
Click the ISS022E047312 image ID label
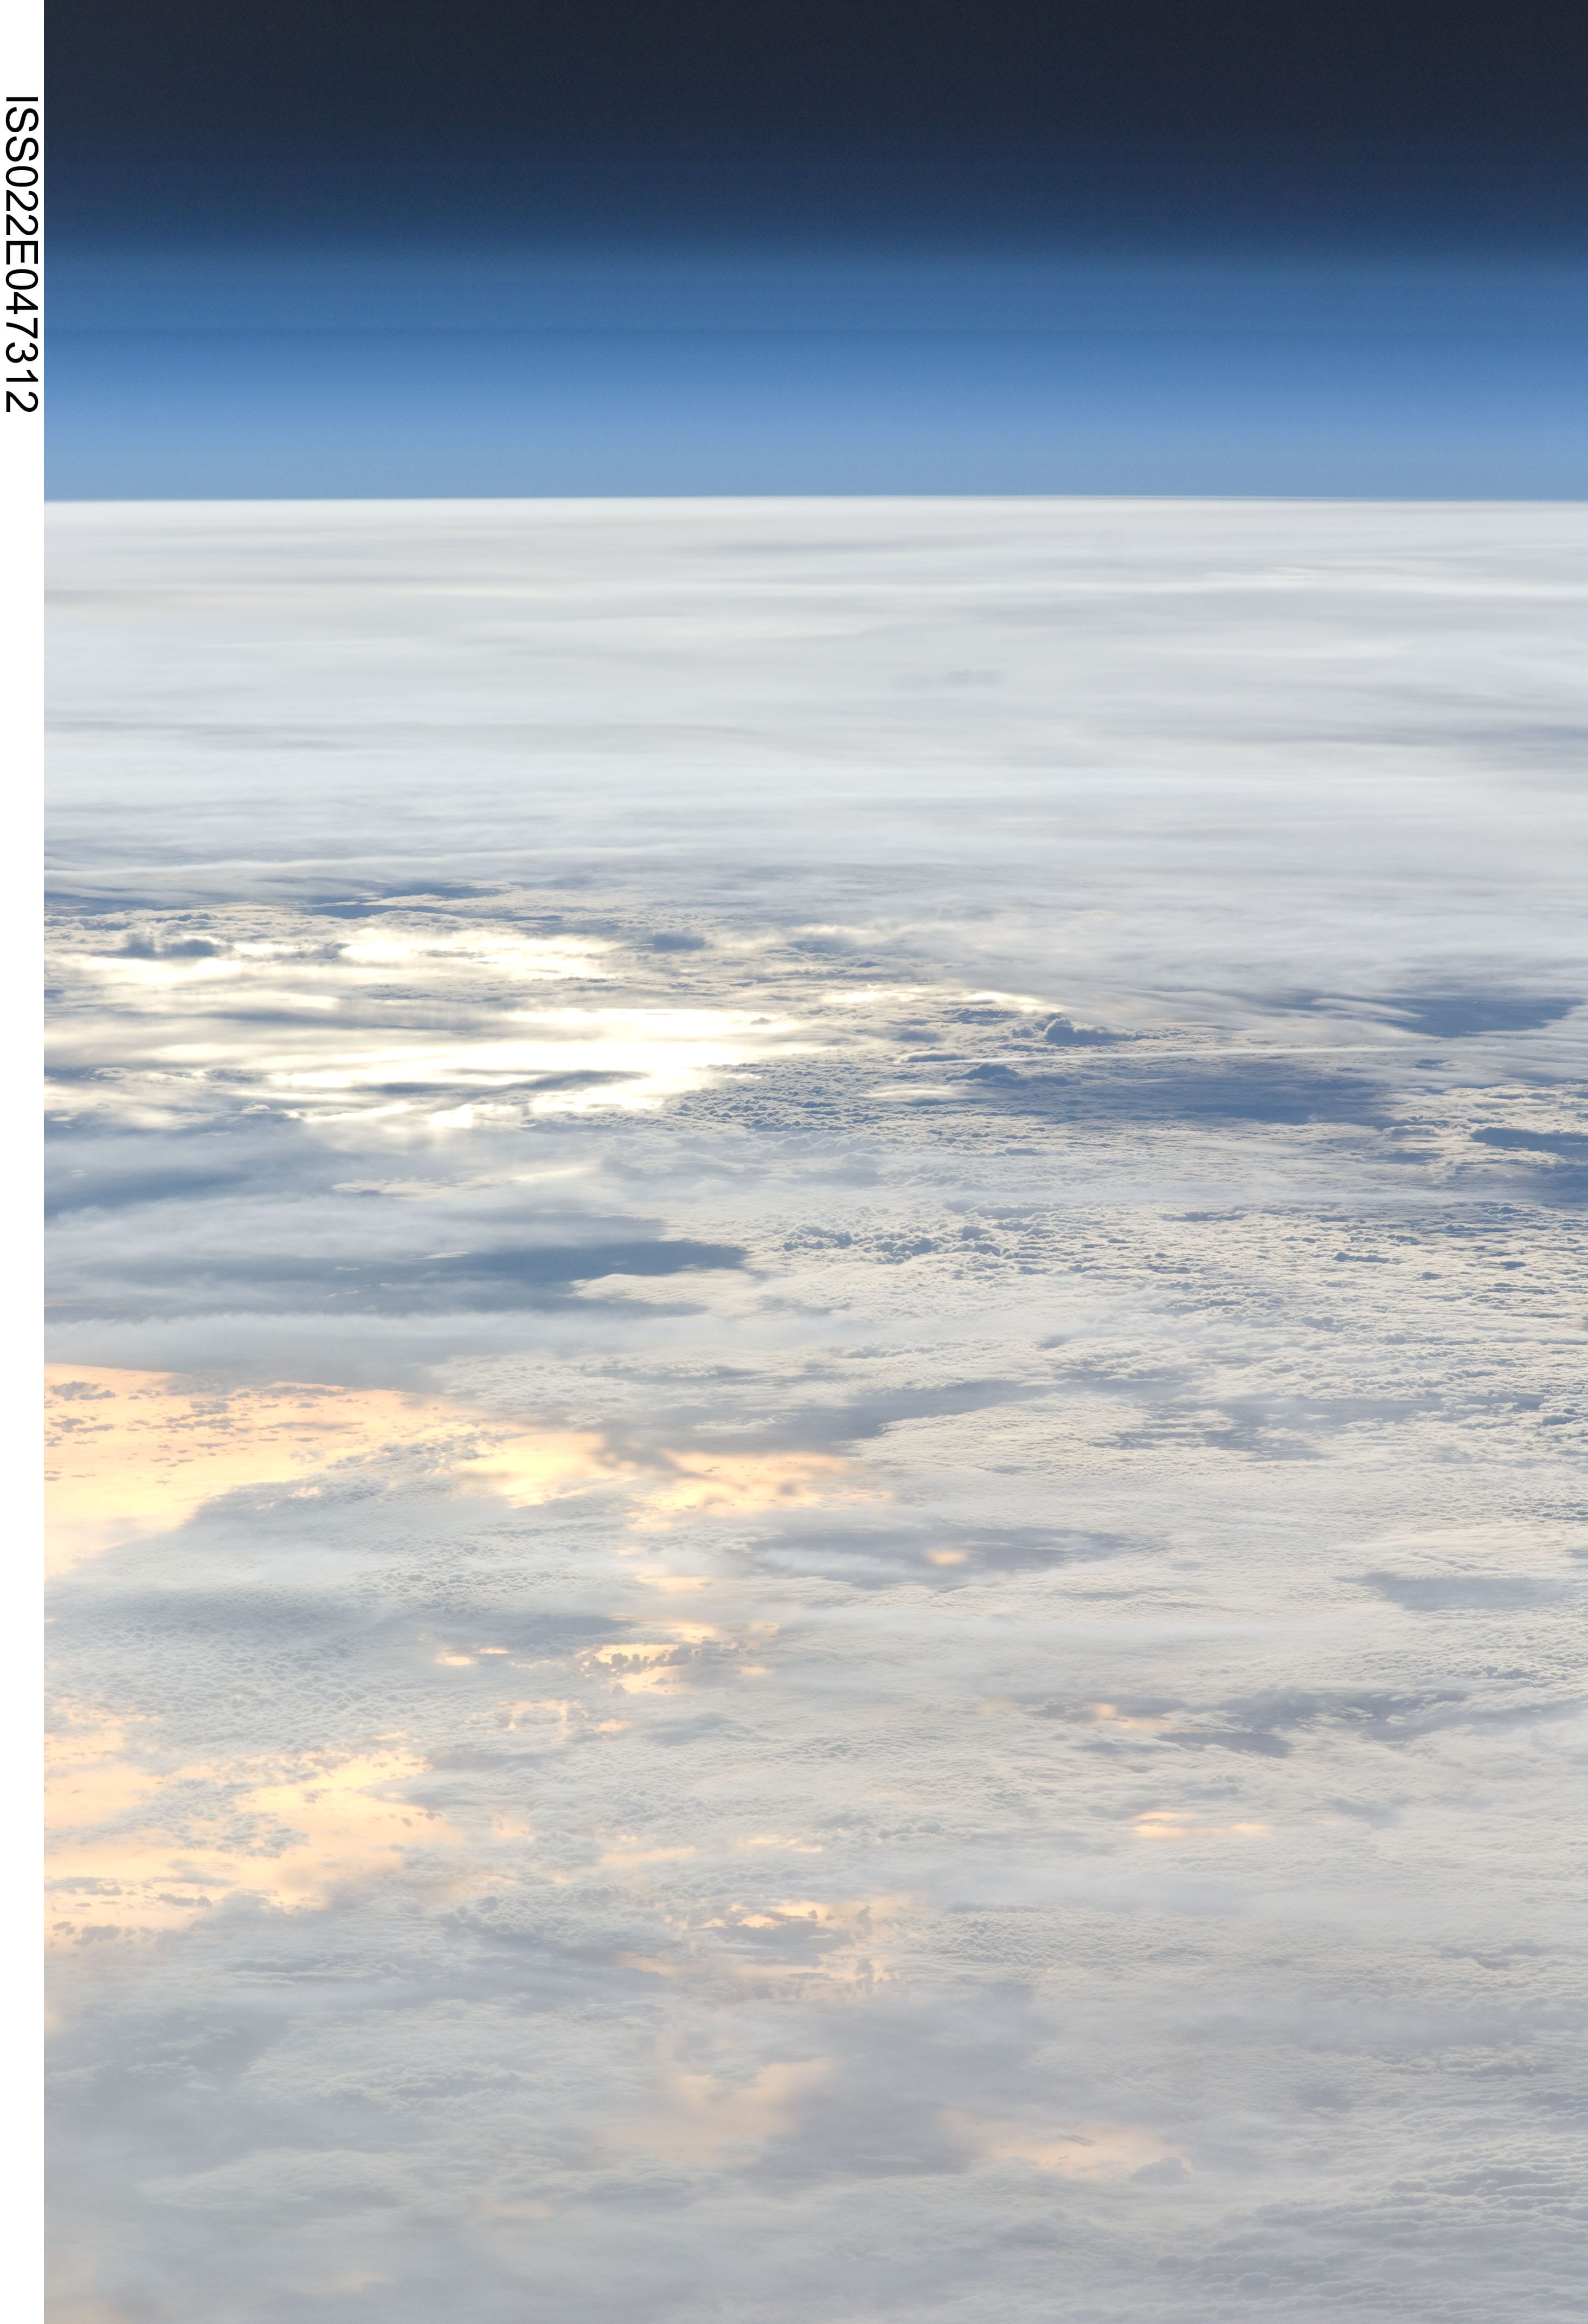(21, 254)
